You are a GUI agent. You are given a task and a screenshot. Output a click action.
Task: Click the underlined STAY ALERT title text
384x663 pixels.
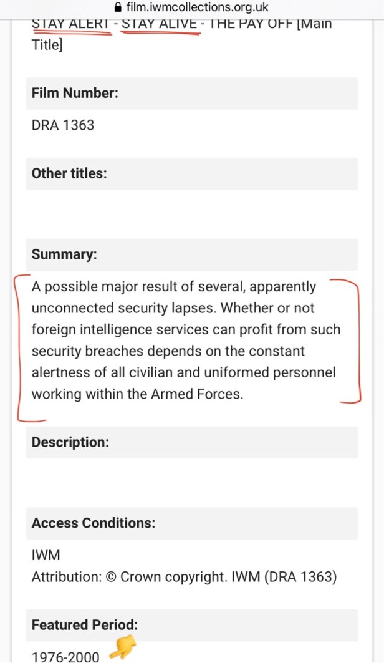click(x=71, y=25)
